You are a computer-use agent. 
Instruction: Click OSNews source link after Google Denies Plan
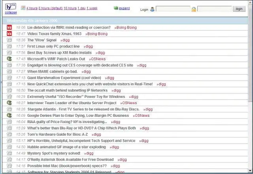tap(141, 116)
